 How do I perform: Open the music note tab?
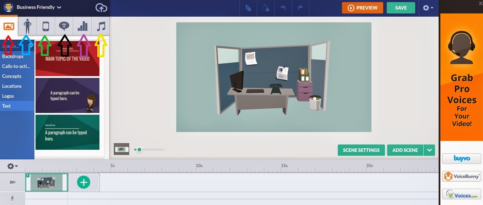point(101,26)
